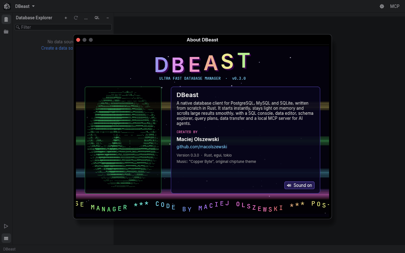Click the About DBeast title text
Screen dimensions: 405x253
click(x=202, y=40)
